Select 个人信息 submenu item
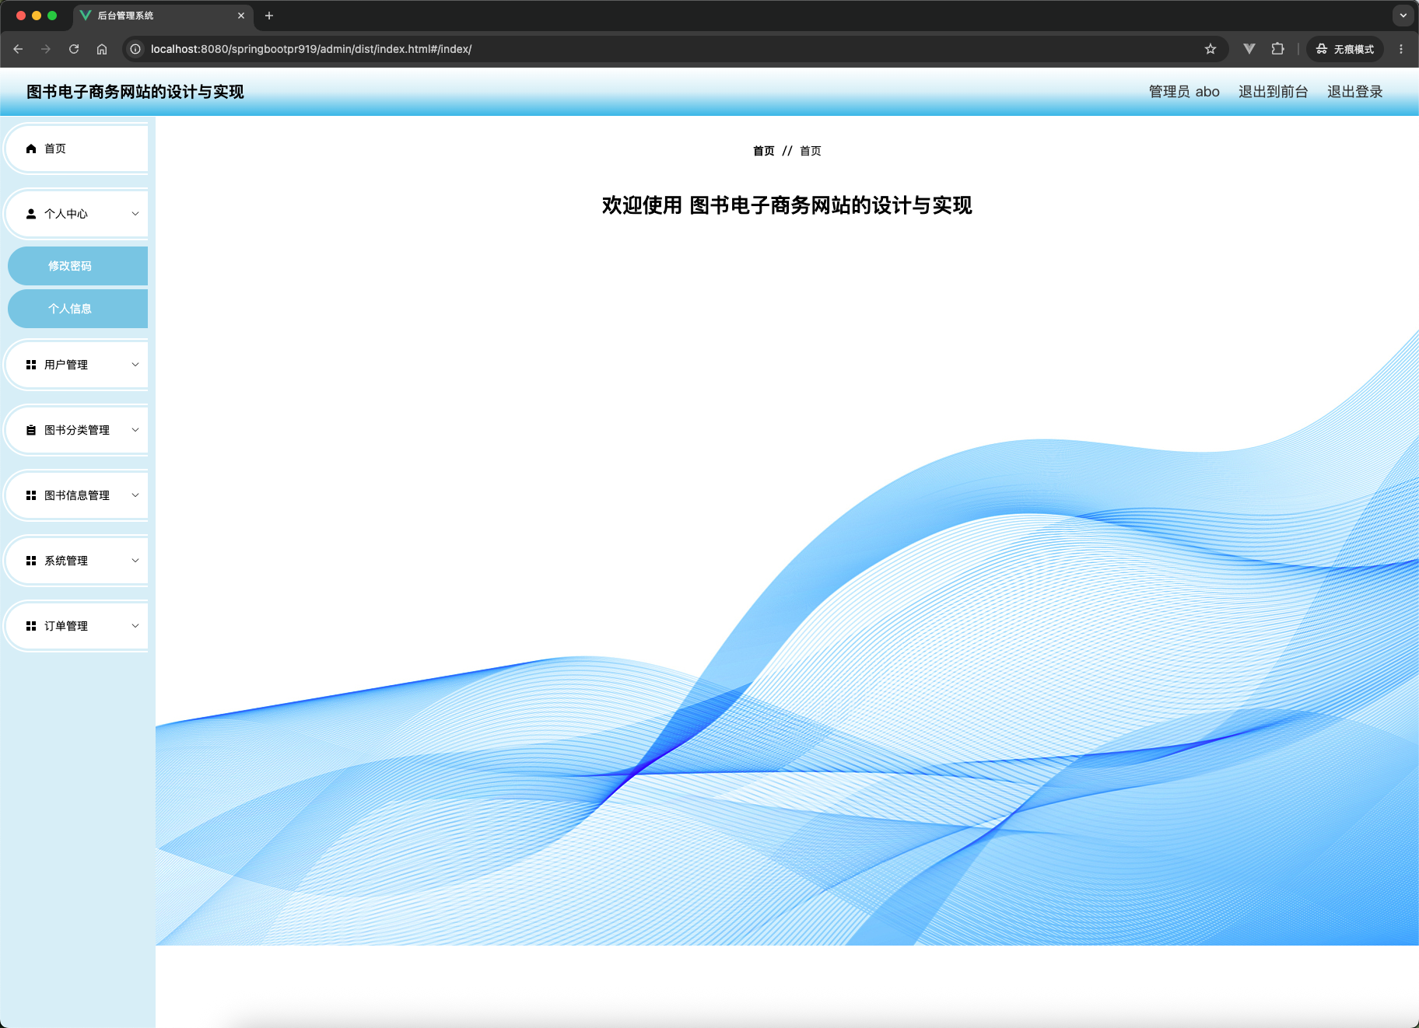Viewport: 1419px width, 1028px height. (x=78, y=309)
